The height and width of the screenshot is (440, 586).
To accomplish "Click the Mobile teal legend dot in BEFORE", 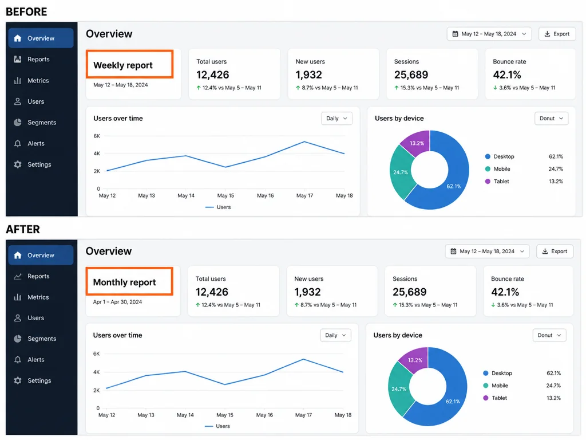I will (x=488, y=169).
